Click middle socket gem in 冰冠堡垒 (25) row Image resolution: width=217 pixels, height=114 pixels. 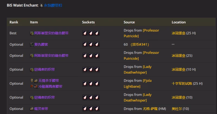[x=91, y=56]
